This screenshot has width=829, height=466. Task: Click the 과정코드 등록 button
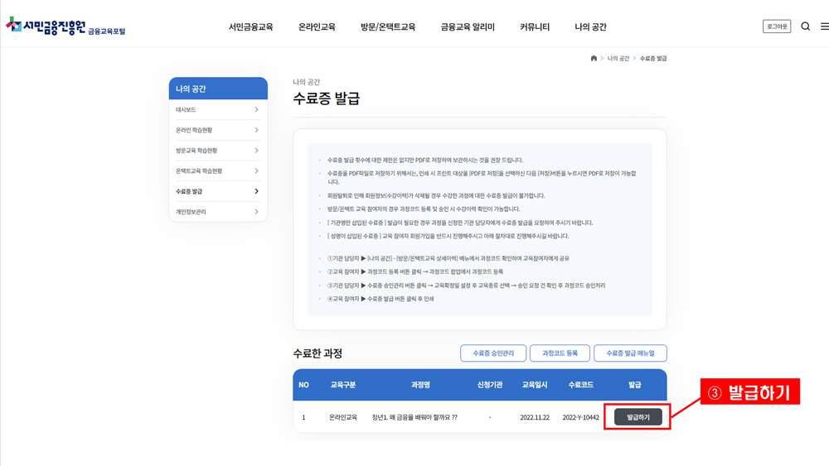[560, 353]
